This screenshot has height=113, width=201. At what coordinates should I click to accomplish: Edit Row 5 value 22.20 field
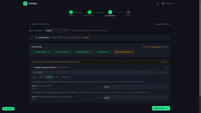pyautogui.click(x=135, y=87)
